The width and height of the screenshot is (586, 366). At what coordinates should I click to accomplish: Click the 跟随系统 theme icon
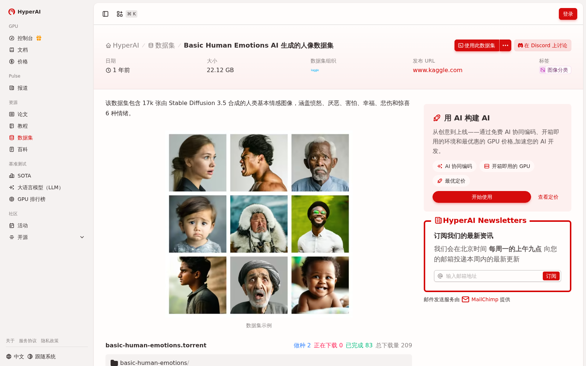point(30,356)
